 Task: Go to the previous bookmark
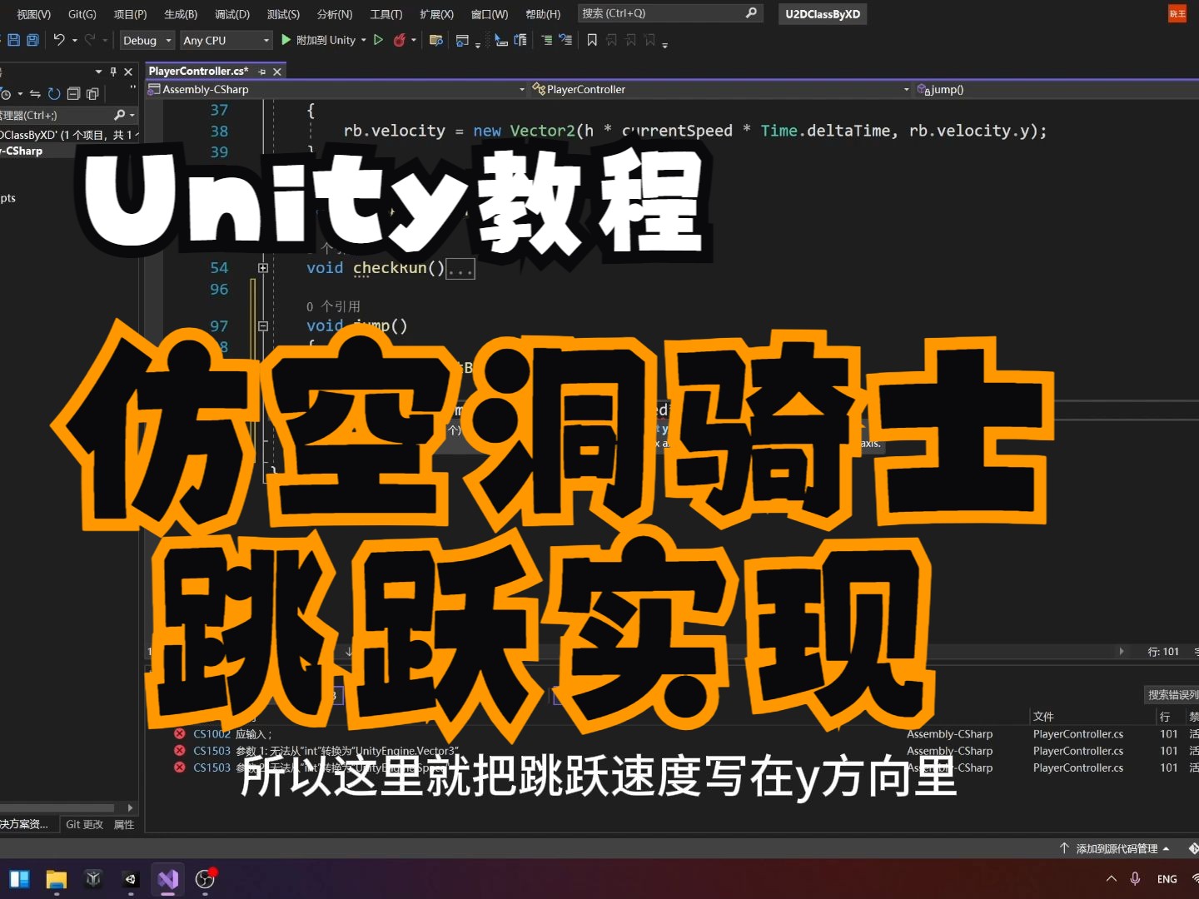[x=612, y=40]
